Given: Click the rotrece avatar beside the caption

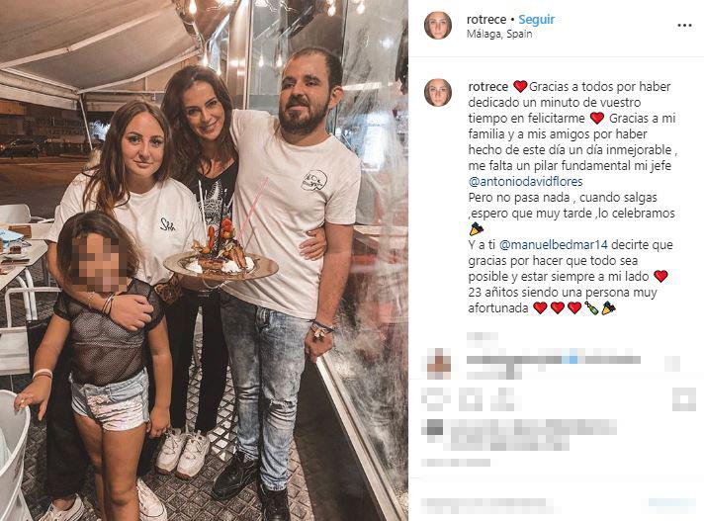Looking at the screenshot, I should pyautogui.click(x=438, y=93).
